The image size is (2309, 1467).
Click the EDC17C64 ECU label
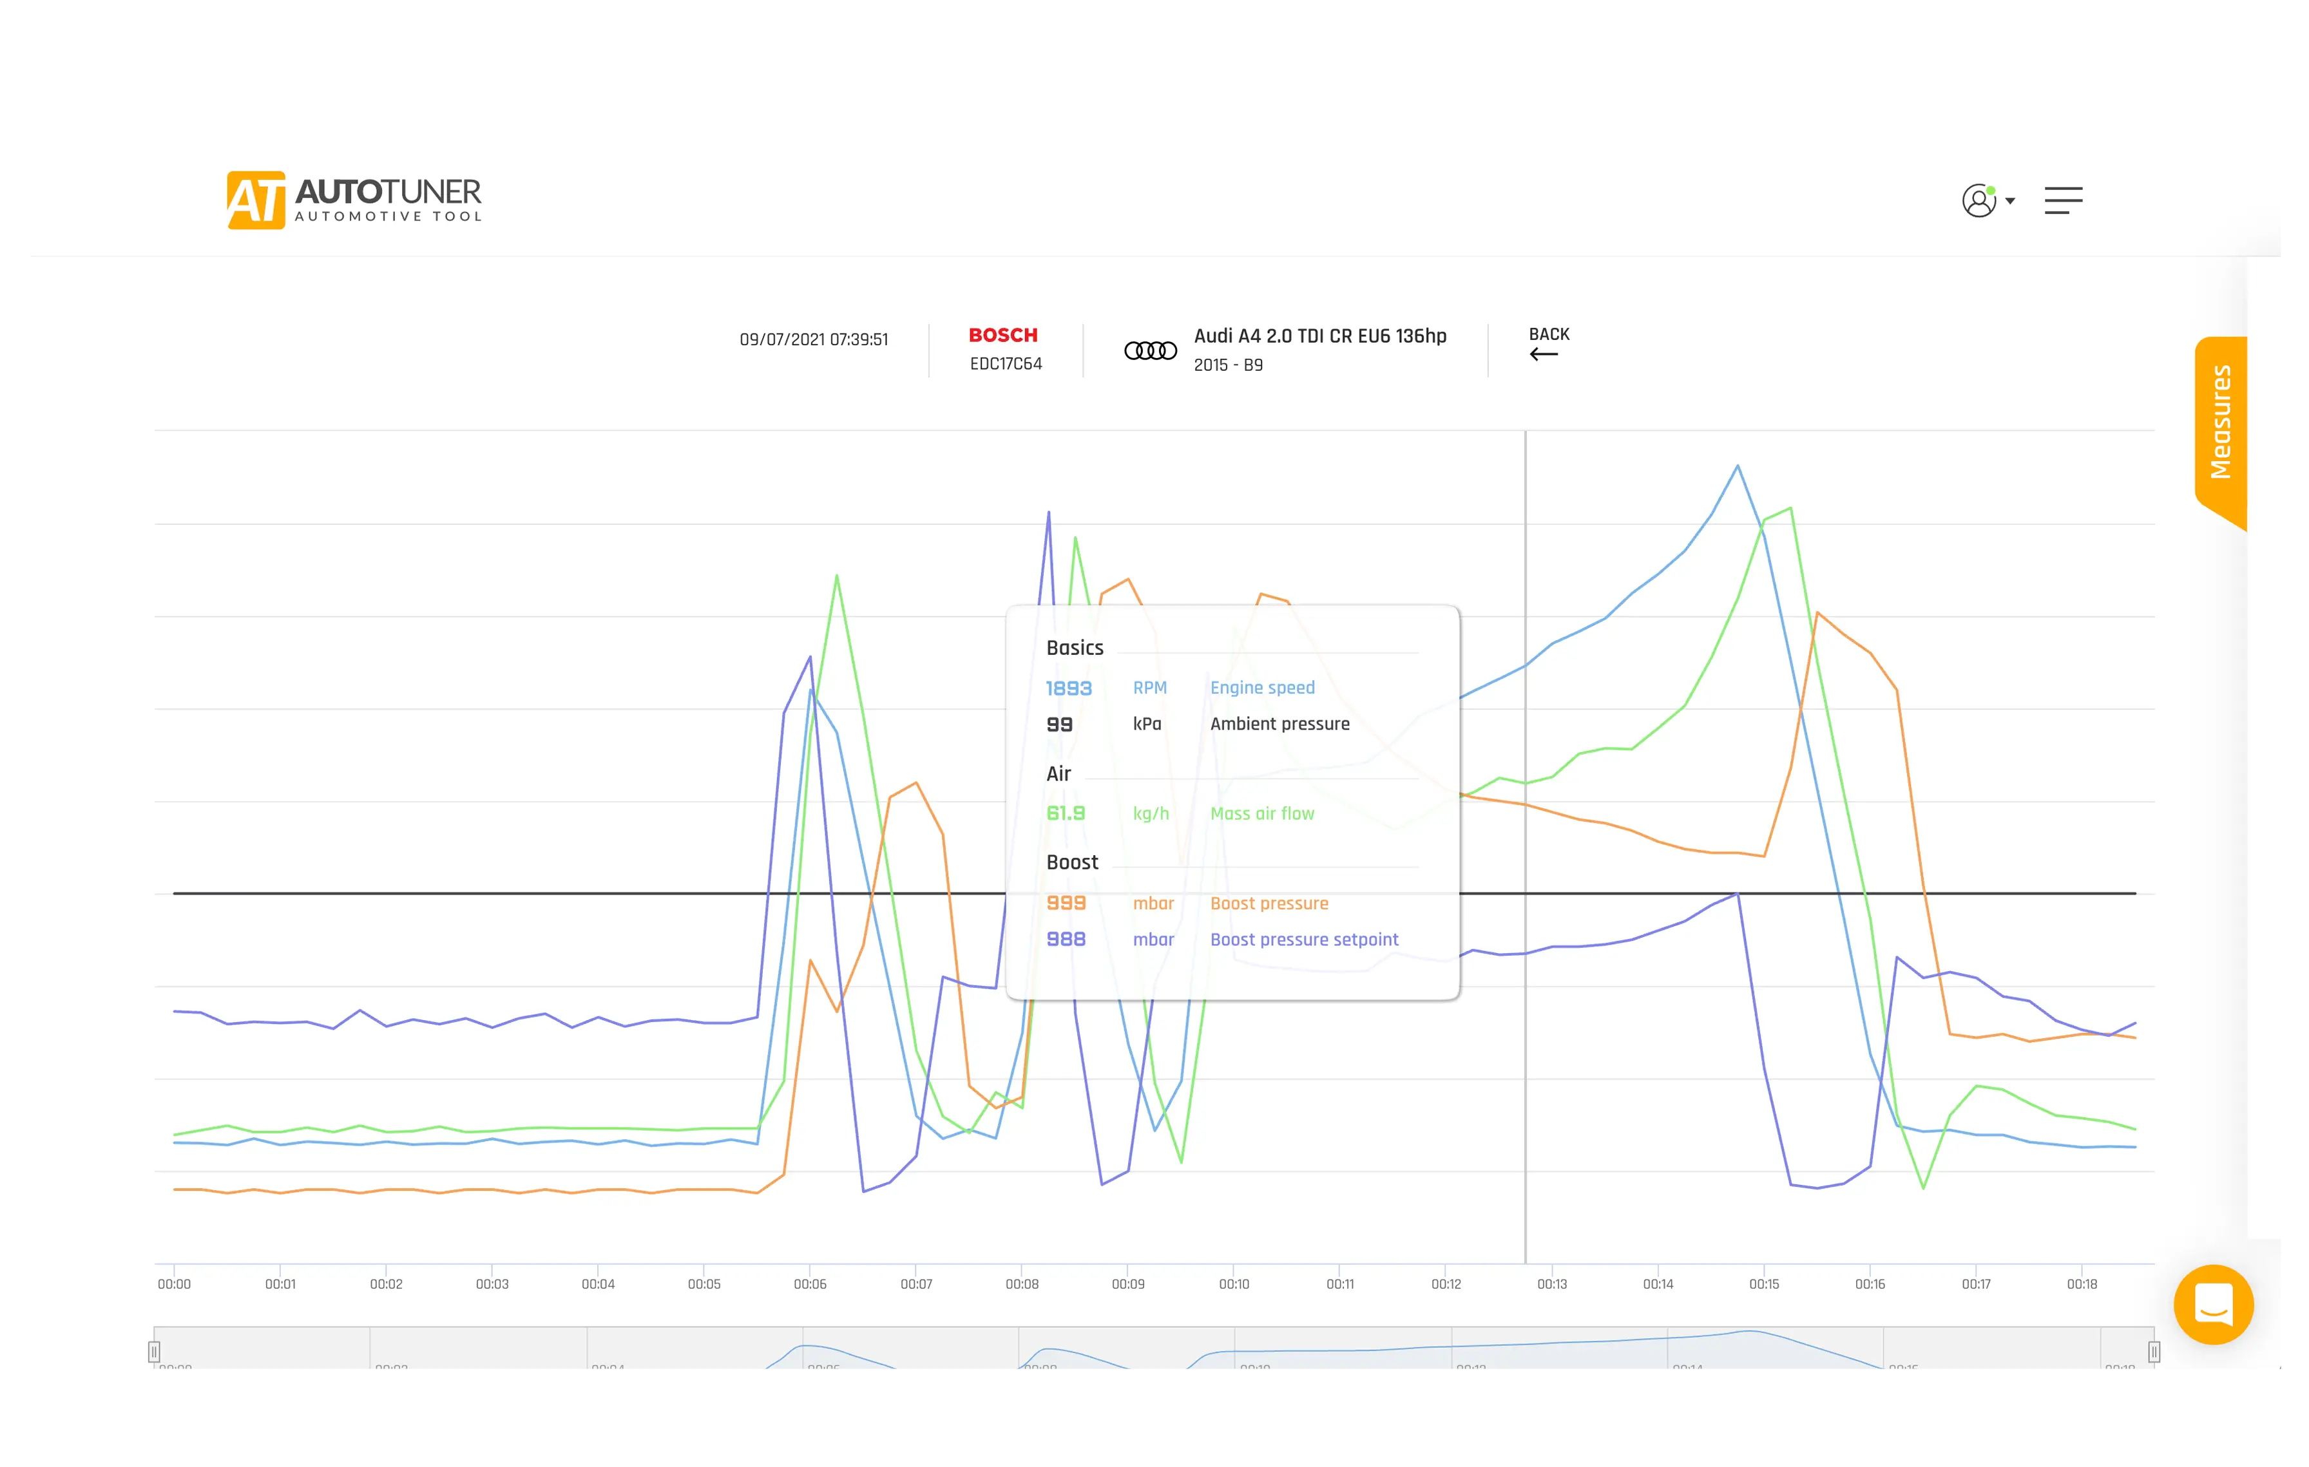(x=1005, y=364)
